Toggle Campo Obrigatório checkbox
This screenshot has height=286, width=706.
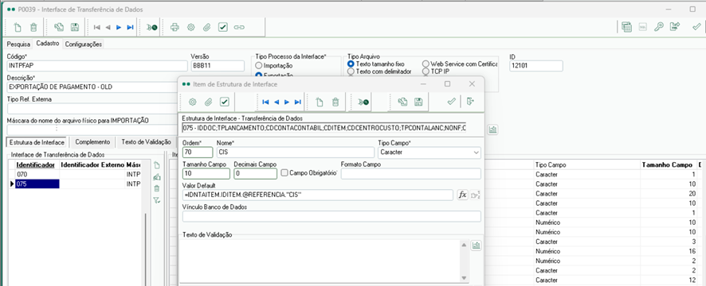click(284, 172)
